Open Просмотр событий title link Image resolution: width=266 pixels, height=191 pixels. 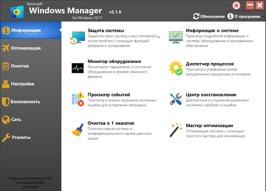(x=109, y=95)
